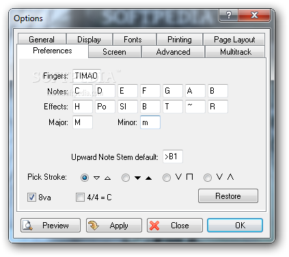Click into the Fingers text field
Viewport: 289px width, 257px height.
(x=87, y=76)
